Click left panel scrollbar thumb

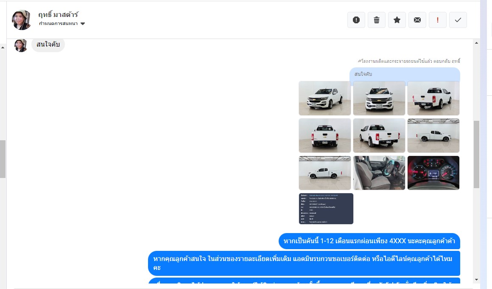[x=3, y=159]
